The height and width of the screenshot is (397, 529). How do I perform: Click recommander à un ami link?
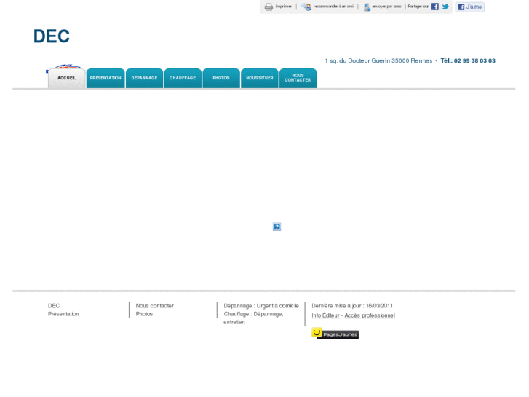point(333,7)
